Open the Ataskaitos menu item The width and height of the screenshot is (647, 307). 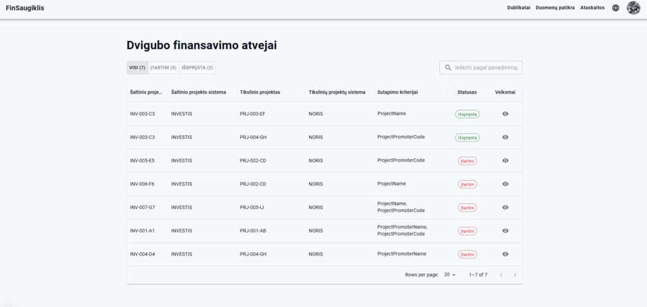click(x=592, y=8)
